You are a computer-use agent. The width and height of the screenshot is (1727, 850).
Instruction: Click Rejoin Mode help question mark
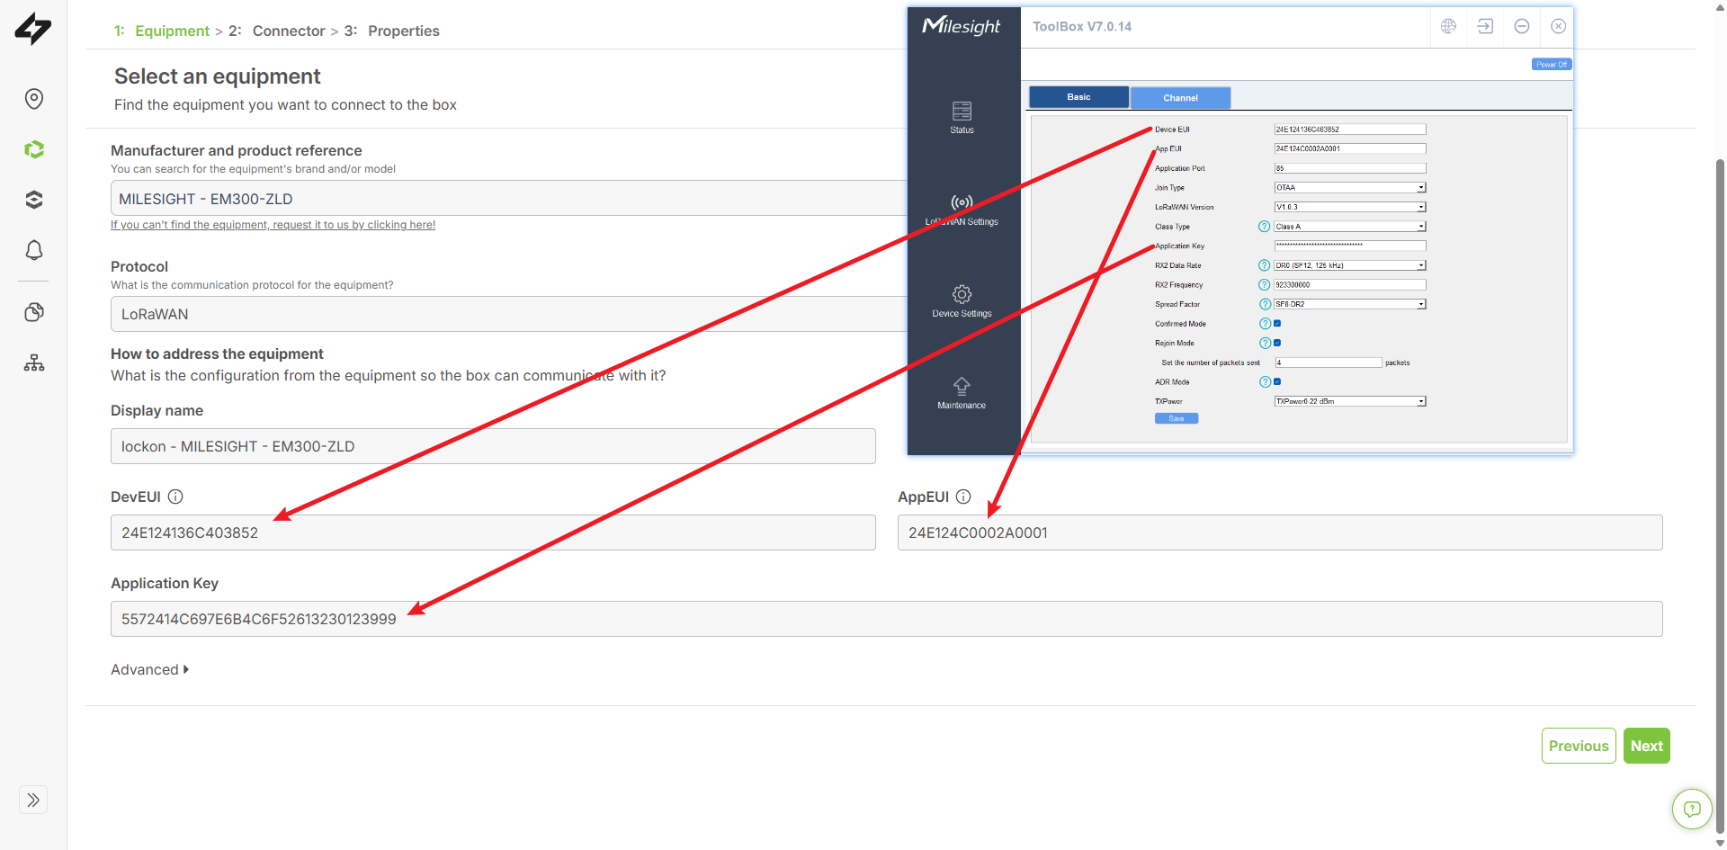pyautogui.click(x=1265, y=343)
